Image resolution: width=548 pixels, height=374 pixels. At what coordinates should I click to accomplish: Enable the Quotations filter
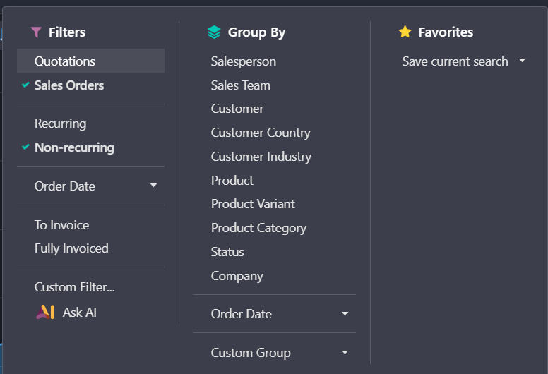coord(65,61)
